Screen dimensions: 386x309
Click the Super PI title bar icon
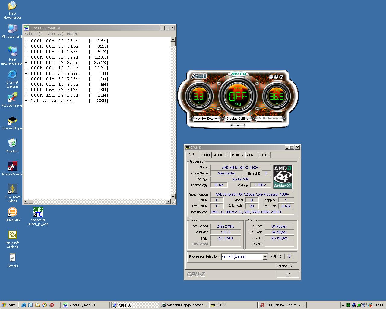click(26, 28)
